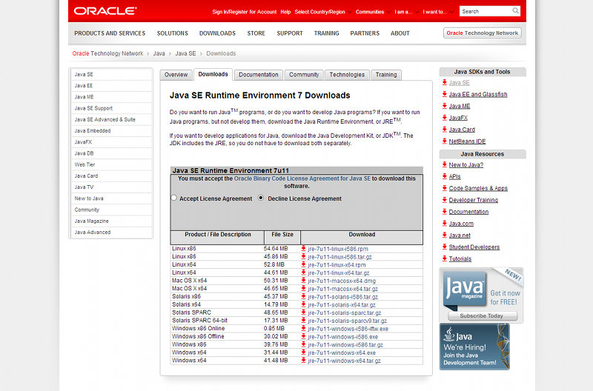Click arrow icon beside Java Card link
This screenshot has height=391, width=593.
(x=444, y=129)
